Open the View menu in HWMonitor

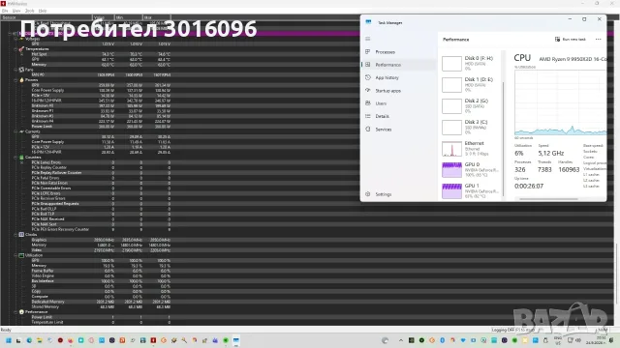click(x=16, y=11)
